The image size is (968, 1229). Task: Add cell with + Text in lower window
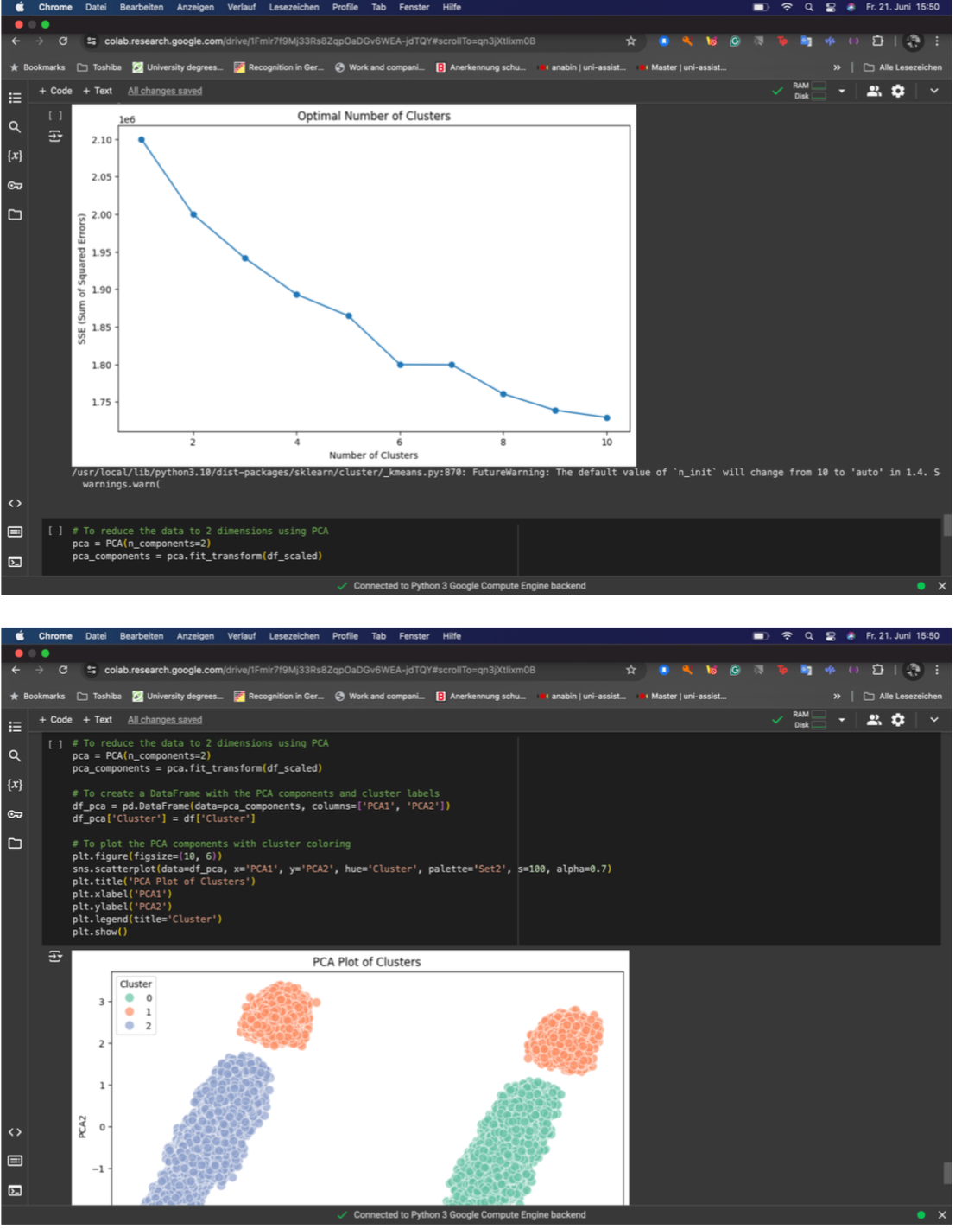pyautogui.click(x=98, y=720)
